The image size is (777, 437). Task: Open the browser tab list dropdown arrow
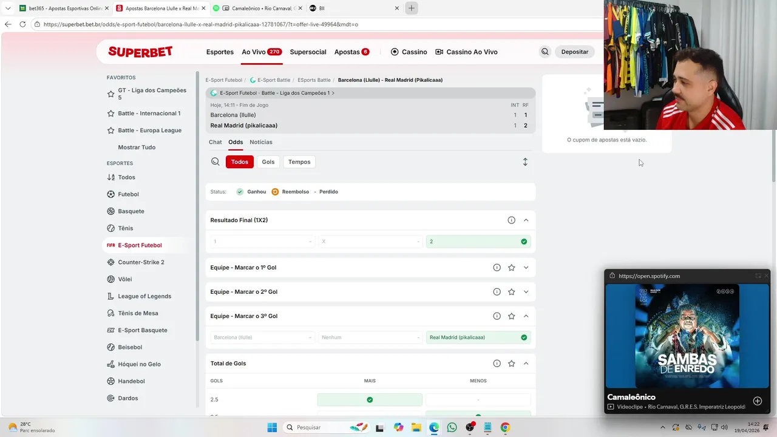(x=8, y=8)
